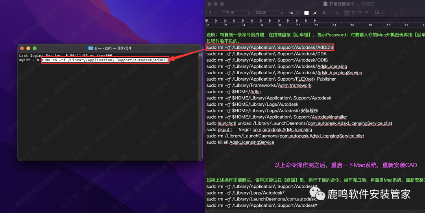Toggle underline formatting in TextEdit toolbar

tap(336, 13)
